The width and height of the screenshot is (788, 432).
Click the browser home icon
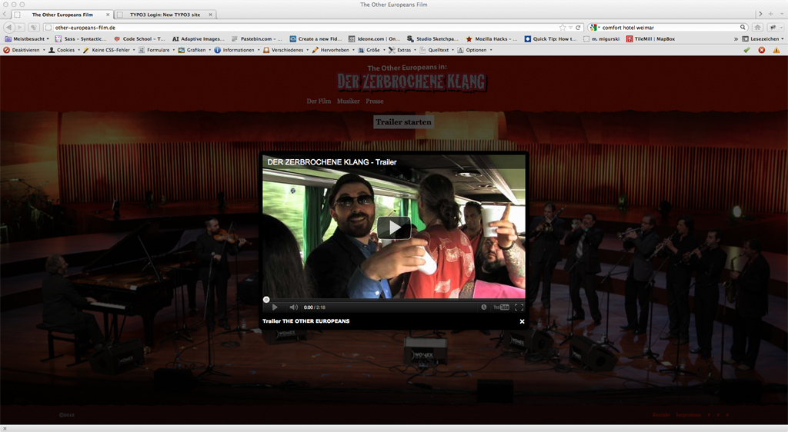(x=757, y=27)
